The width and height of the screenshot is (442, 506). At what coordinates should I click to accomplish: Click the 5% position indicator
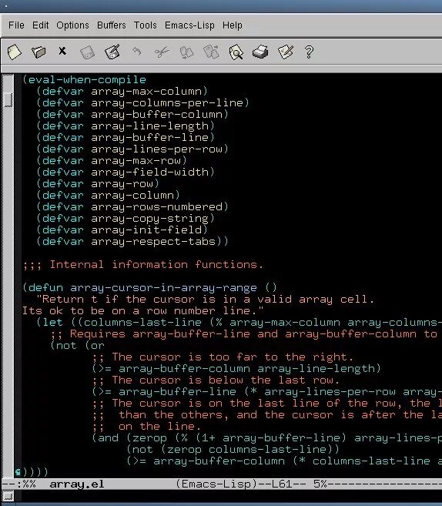coord(320,484)
